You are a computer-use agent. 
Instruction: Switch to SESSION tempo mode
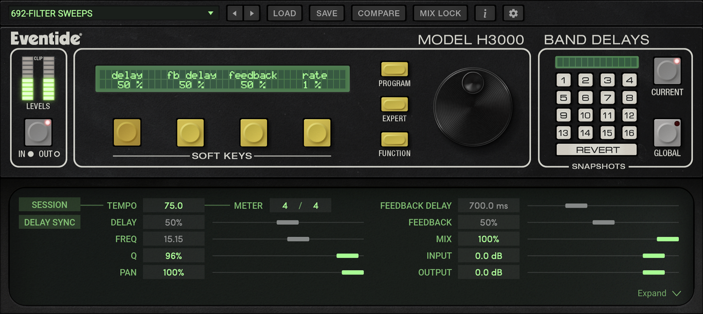49,205
